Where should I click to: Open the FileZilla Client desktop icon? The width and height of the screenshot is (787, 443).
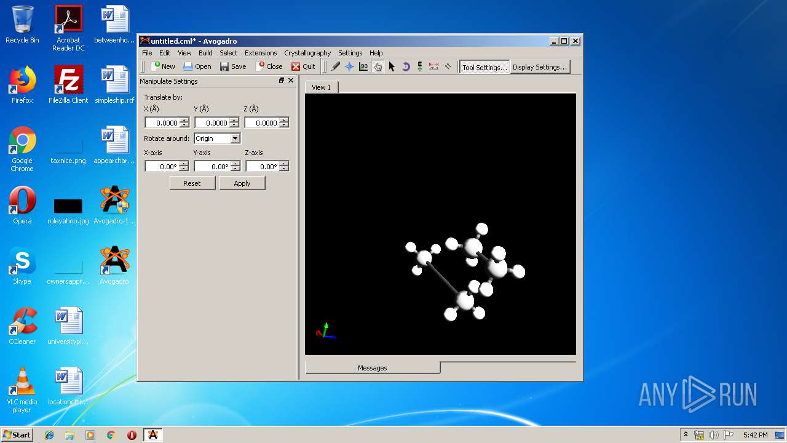pyautogui.click(x=68, y=84)
